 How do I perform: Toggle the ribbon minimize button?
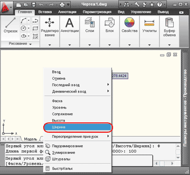point(181,12)
